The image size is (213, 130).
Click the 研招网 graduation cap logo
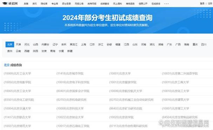(10, 3)
